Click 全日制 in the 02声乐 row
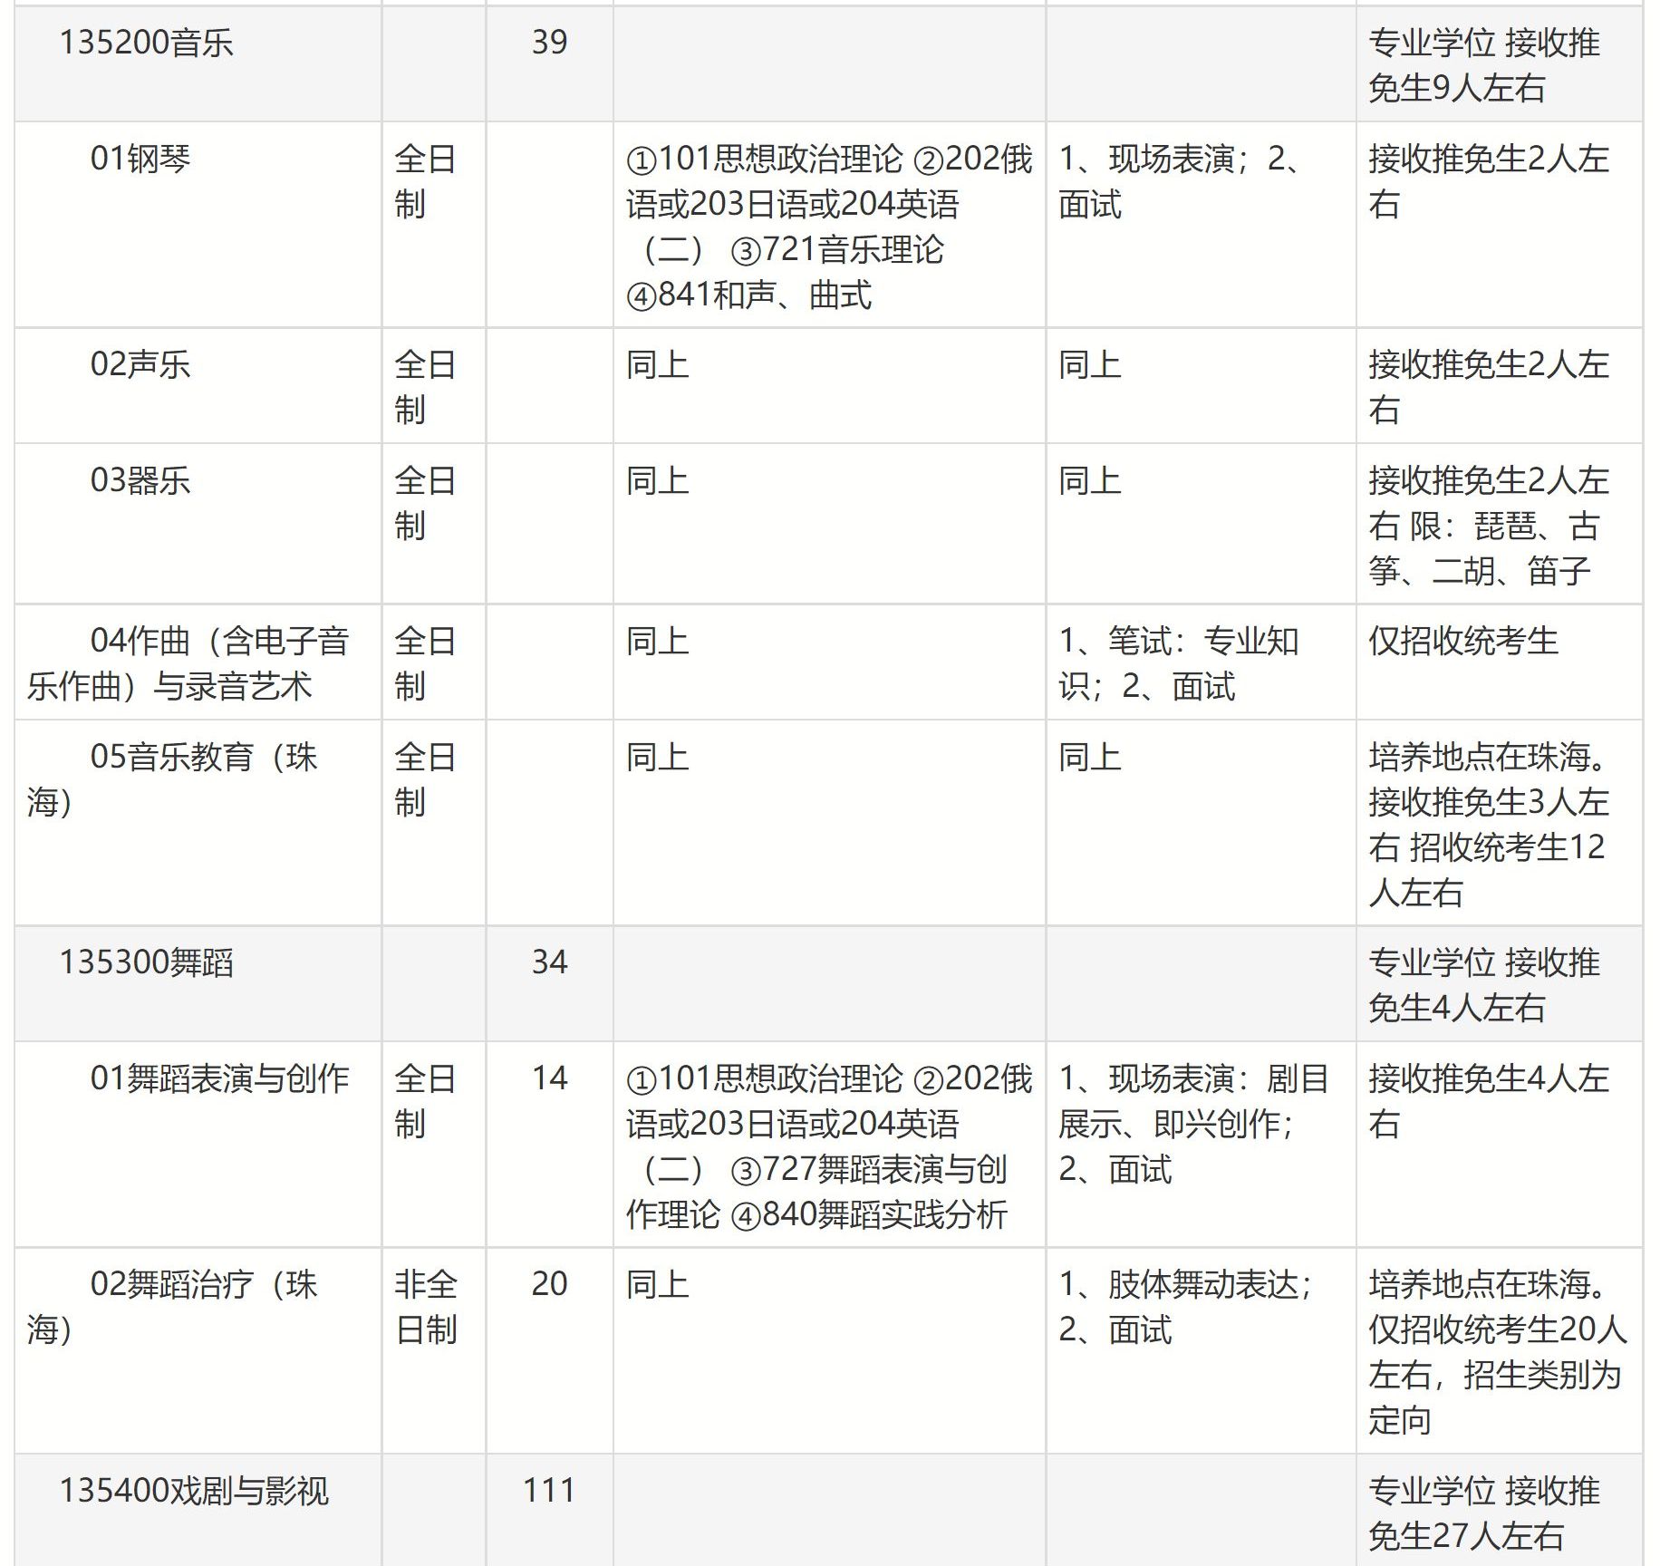 click(x=425, y=387)
